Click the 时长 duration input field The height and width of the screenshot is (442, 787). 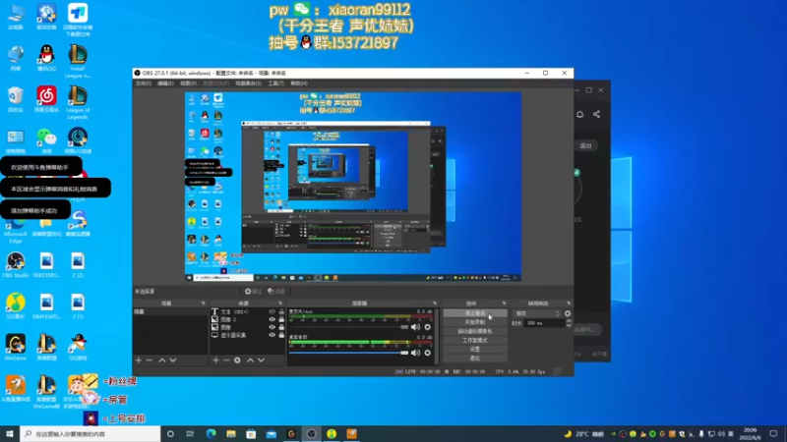(x=545, y=323)
